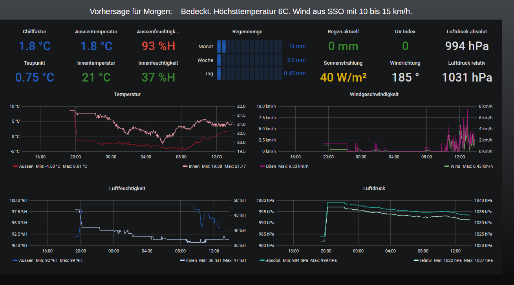Click the teal absolut legend color swatch
The height and width of the screenshot is (285, 514).
262,260
